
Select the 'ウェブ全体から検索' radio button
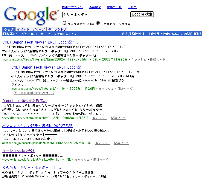pyautogui.click(x=64, y=23)
